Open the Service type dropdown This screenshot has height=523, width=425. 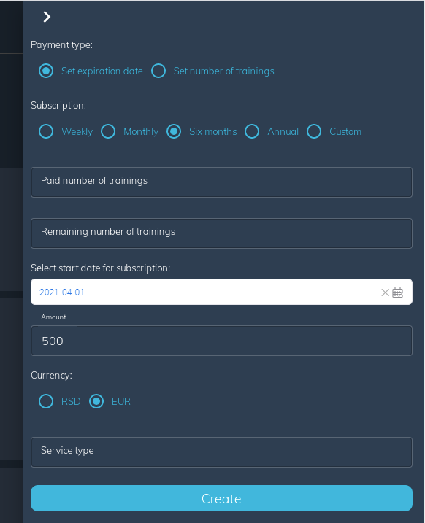[x=221, y=452]
